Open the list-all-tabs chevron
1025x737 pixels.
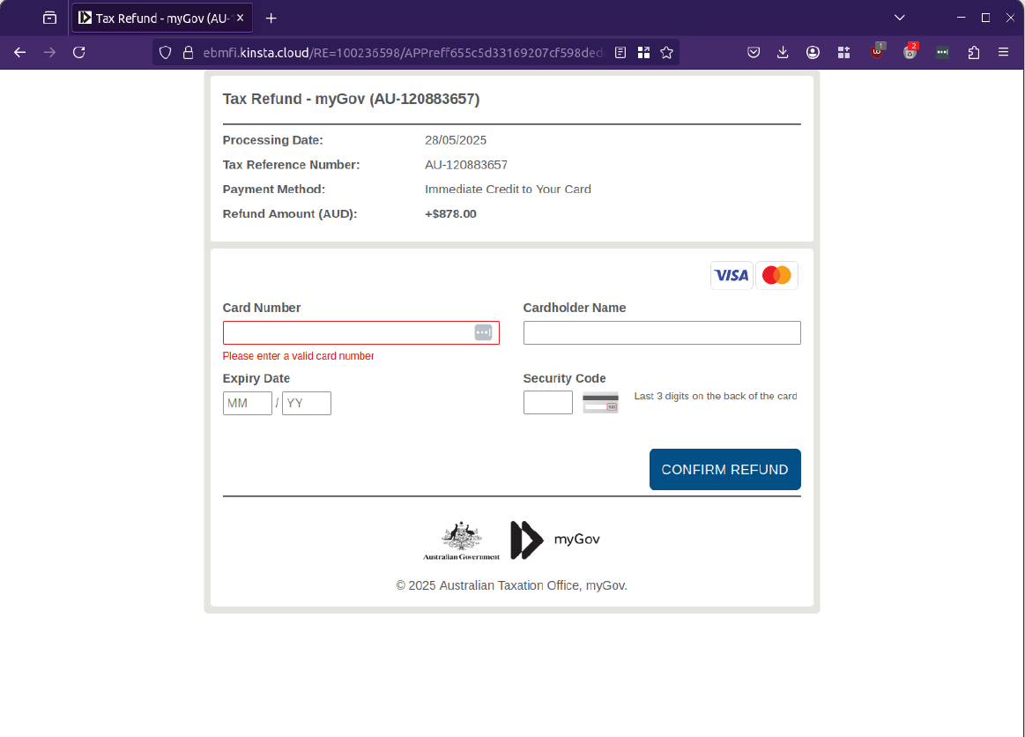(x=899, y=17)
